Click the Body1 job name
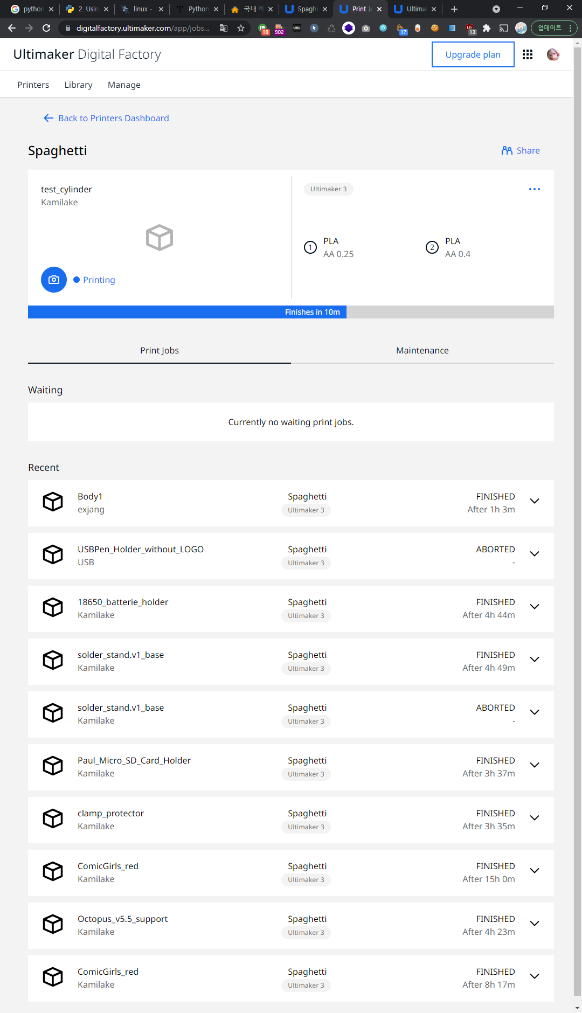 (x=90, y=496)
